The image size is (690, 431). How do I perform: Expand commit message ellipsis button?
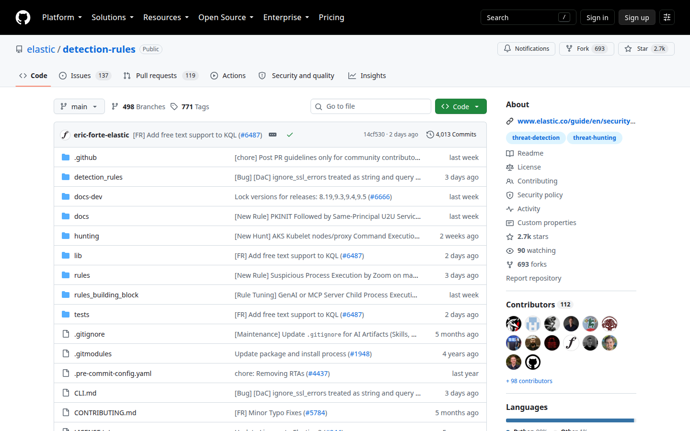(x=273, y=135)
